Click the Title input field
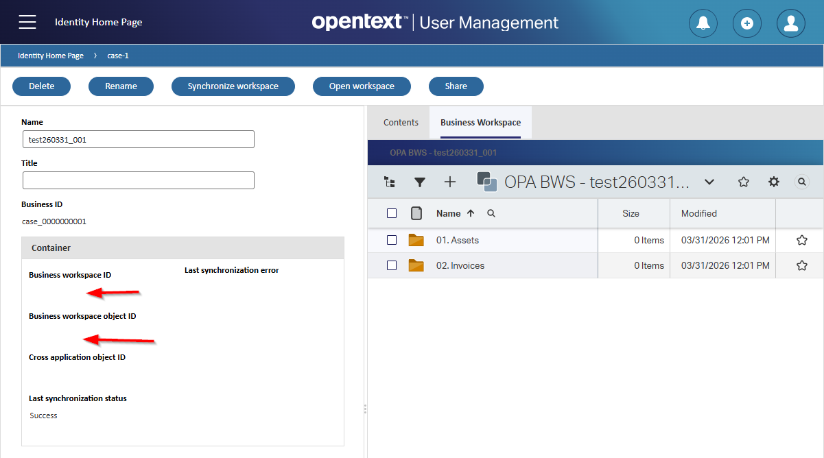This screenshot has height=458, width=824. (x=139, y=180)
